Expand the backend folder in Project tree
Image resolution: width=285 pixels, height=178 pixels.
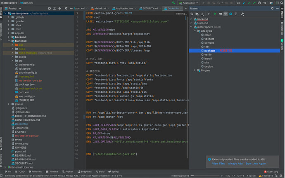click(x=9, y=37)
